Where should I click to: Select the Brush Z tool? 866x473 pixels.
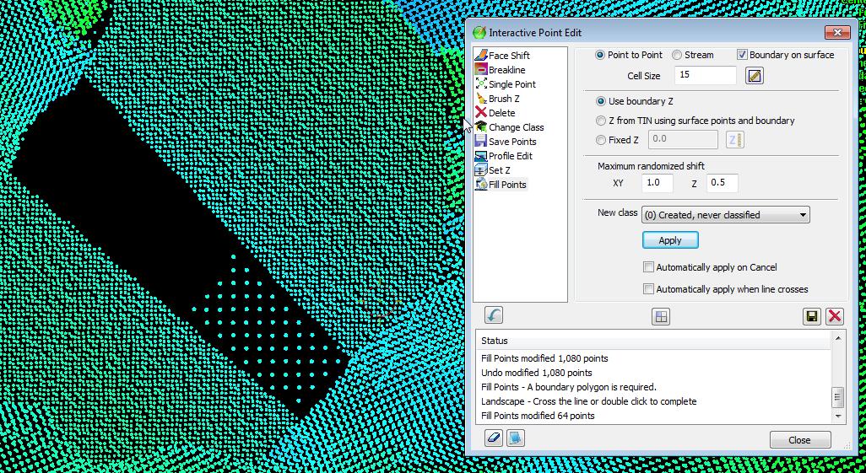(497, 99)
